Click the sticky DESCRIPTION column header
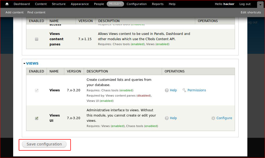265x158 pixels. point(109,21)
